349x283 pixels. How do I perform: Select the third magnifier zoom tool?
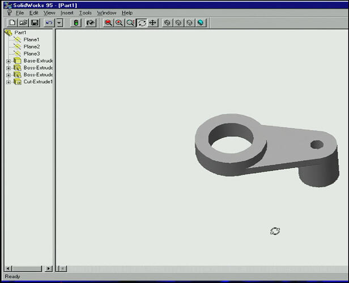(x=130, y=23)
